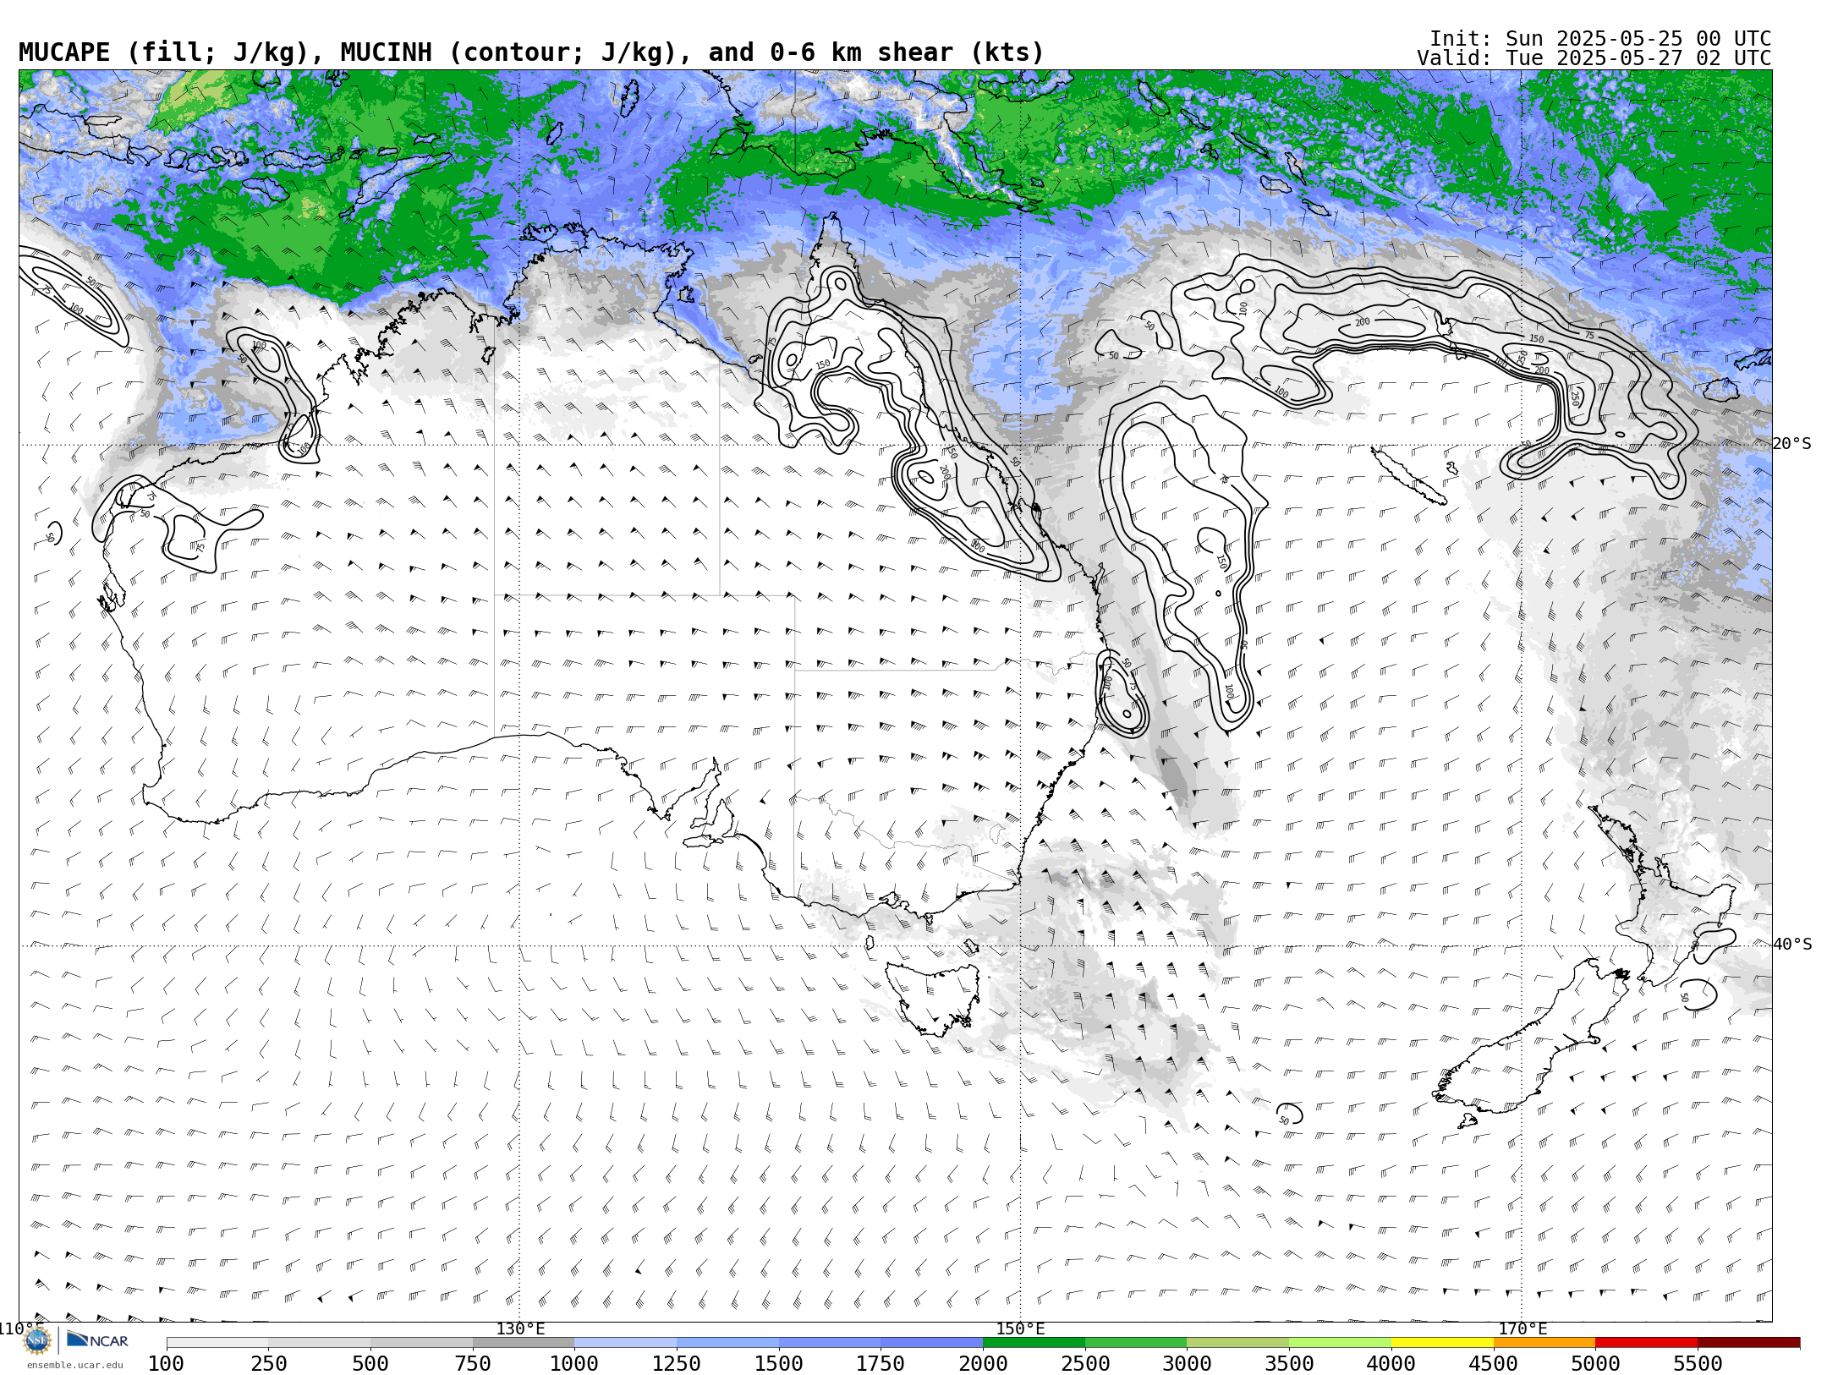Screen dimensions: 1827x1375
Task: Pick the red segment between 5000 and 5500
Action: [x=1646, y=1343]
